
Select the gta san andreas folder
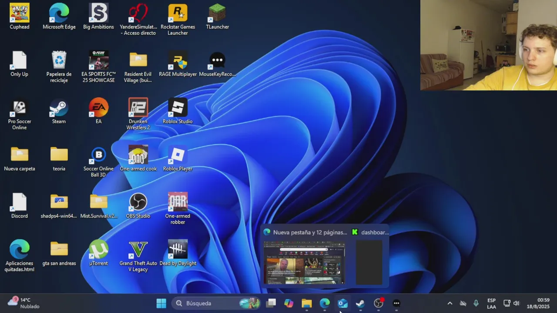[59, 253]
